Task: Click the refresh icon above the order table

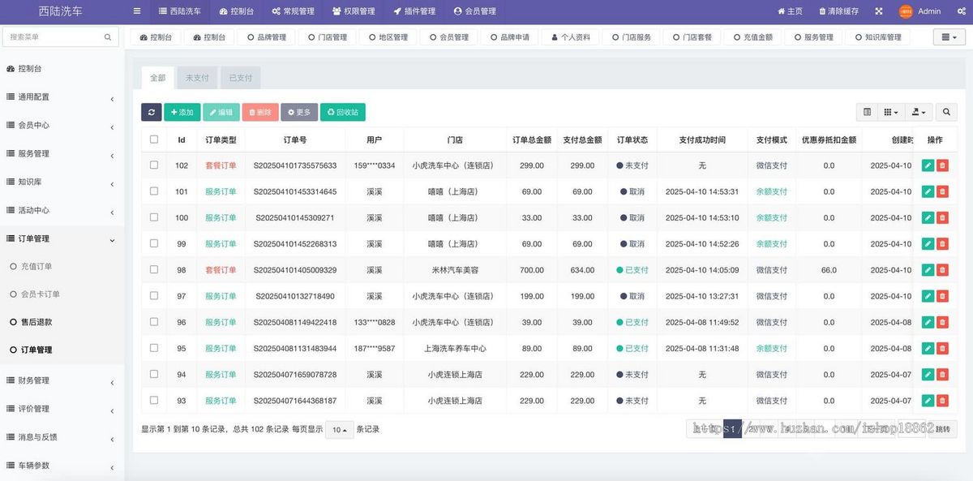Action: pos(152,112)
